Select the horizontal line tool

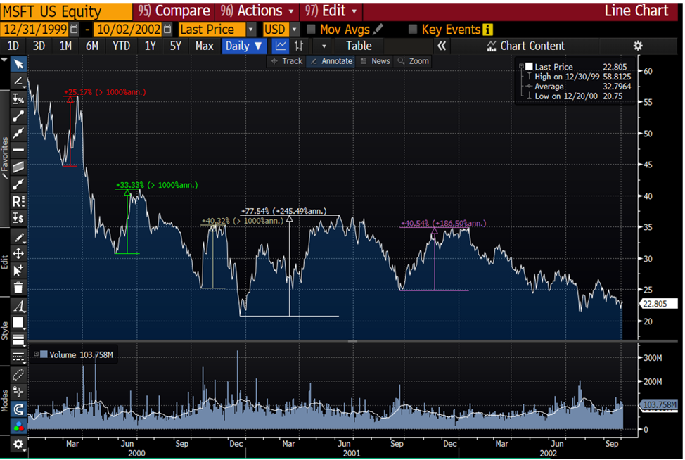click(18, 150)
